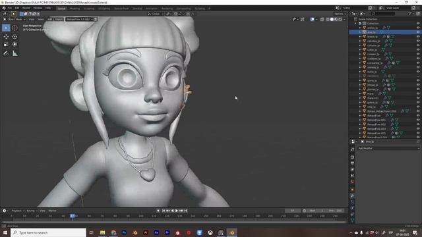Open the viewport Object menu
The height and width of the screenshot is (237, 422).
[59, 19]
